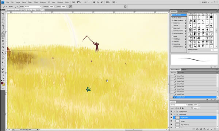
Task: Select the Type tool
Action: point(3,60)
